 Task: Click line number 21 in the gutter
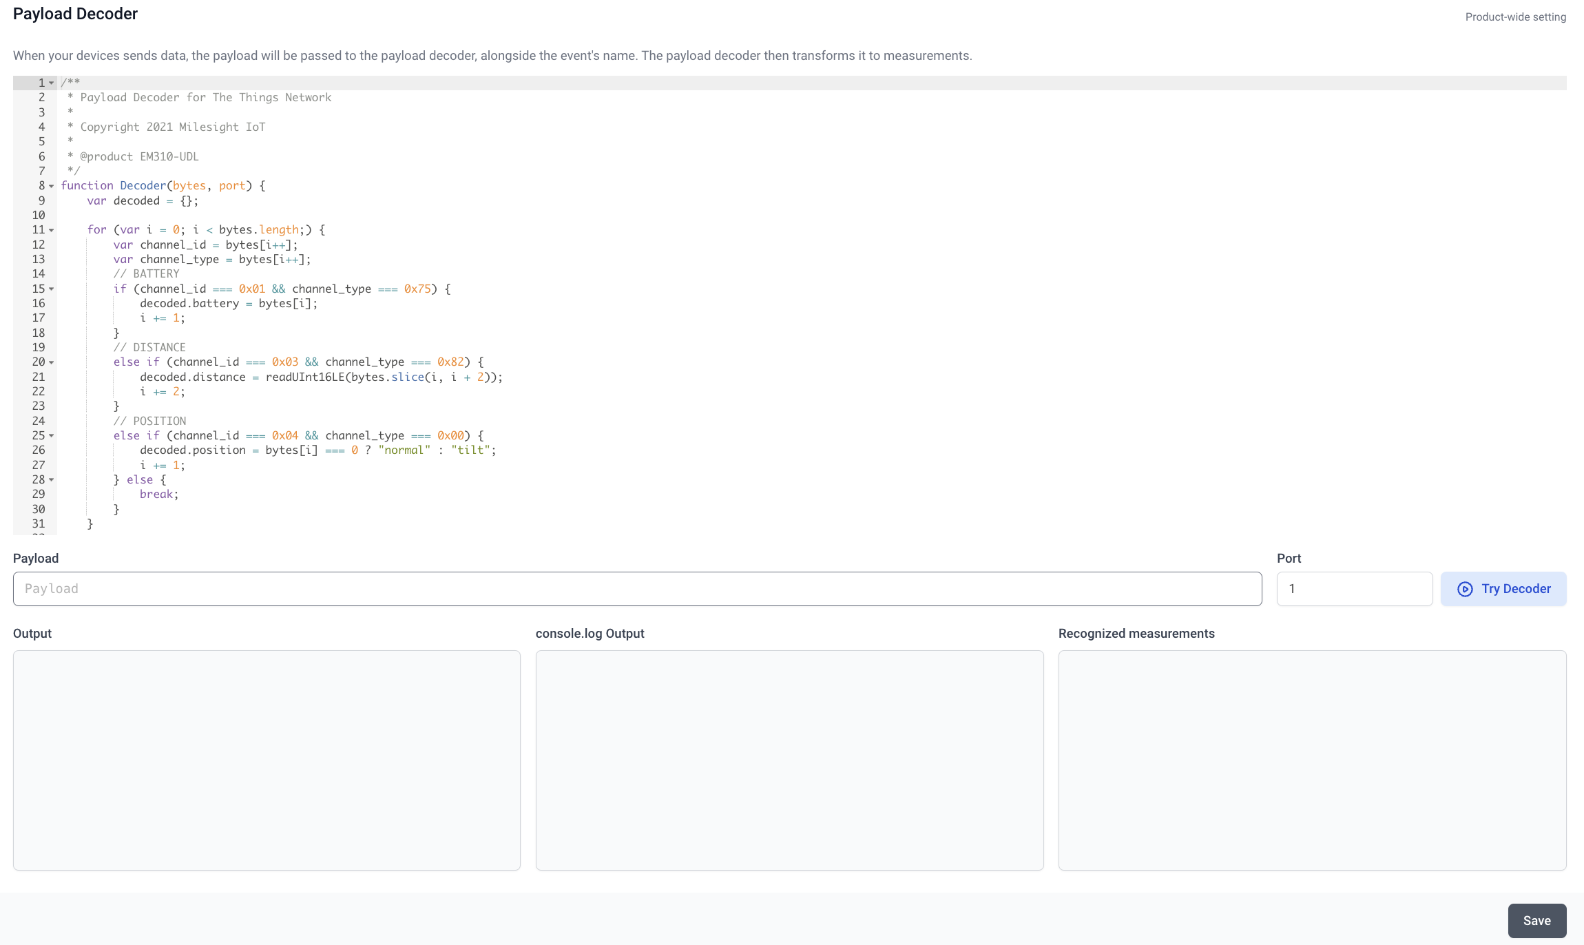(39, 377)
